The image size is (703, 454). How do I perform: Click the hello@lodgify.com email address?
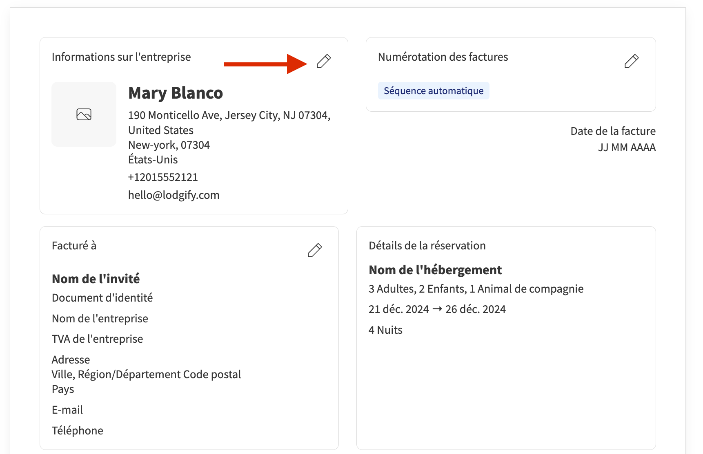pos(174,195)
